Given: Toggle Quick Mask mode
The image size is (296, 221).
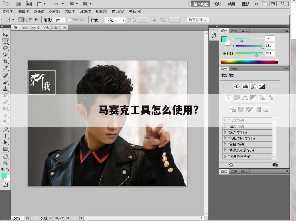Looking at the screenshot, I should [5, 184].
